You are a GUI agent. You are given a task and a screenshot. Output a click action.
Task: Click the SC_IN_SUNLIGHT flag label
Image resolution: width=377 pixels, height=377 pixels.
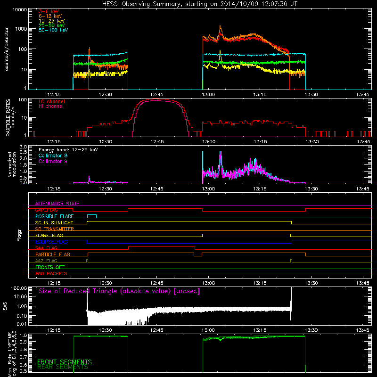pos(54,222)
